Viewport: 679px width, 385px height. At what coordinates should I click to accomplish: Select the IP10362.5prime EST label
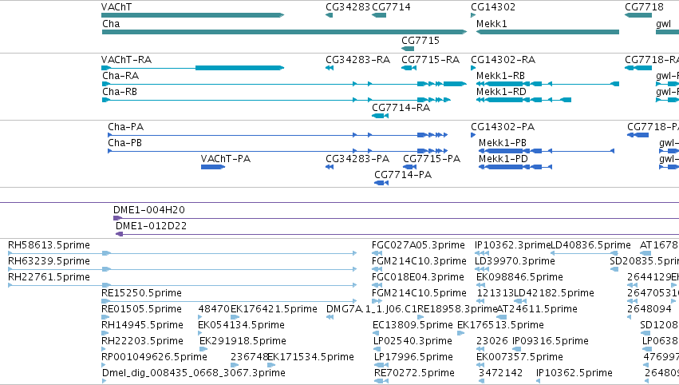pyautogui.click(x=574, y=373)
